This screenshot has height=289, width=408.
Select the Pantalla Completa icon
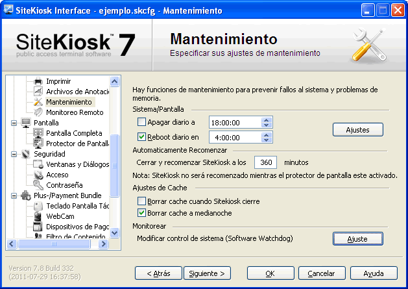coord(38,133)
